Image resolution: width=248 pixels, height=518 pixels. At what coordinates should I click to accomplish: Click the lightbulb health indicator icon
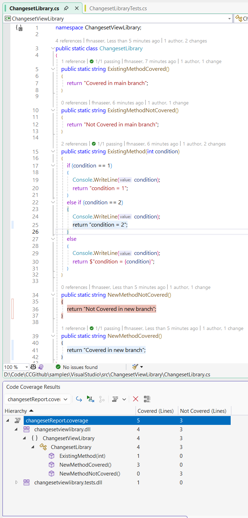[x=41, y=367]
